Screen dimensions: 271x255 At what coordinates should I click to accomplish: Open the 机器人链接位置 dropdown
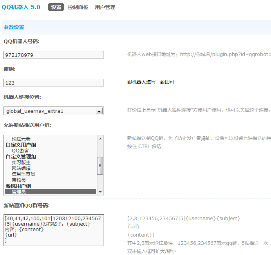point(54,111)
